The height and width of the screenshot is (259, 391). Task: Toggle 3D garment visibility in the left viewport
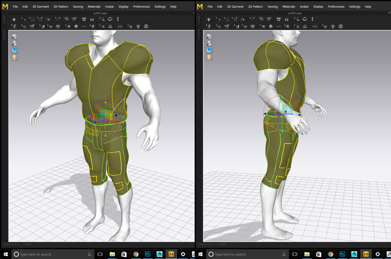pyautogui.click(x=14, y=36)
